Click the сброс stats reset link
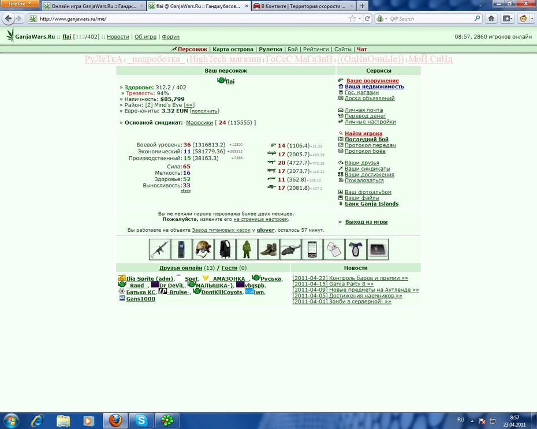Viewport: 537px width, 429px height. click(185, 191)
